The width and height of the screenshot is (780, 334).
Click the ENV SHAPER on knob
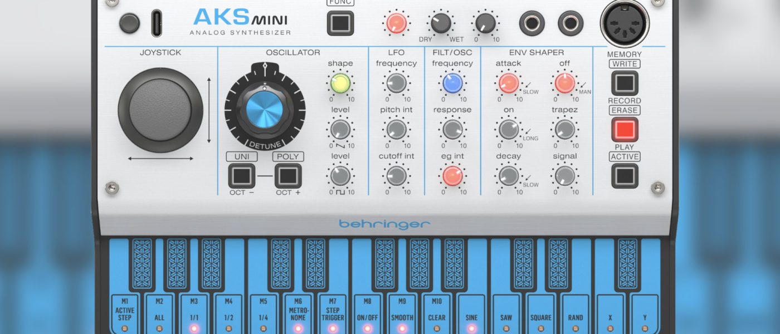(509, 130)
